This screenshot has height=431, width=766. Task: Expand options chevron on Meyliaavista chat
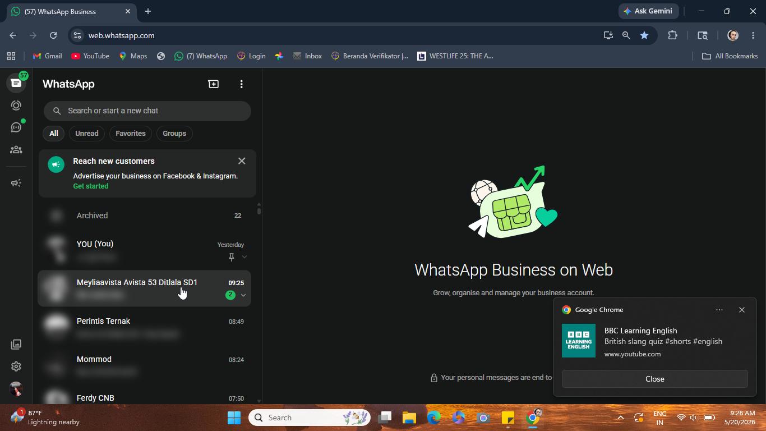click(x=243, y=295)
